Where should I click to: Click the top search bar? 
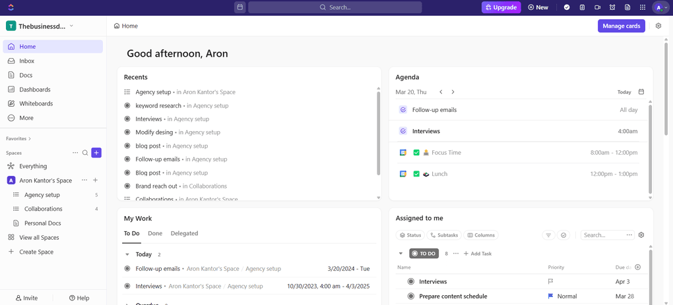coord(335,7)
